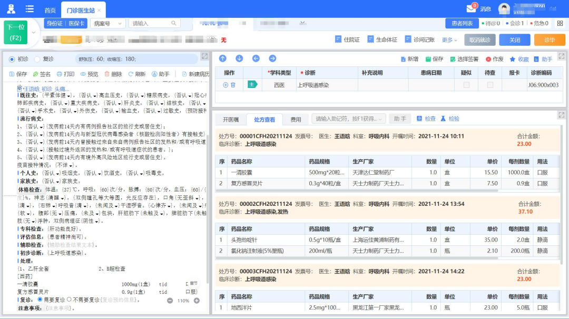Go to the 首页 tab
Viewport: 569px width, 319px height.
(50, 10)
